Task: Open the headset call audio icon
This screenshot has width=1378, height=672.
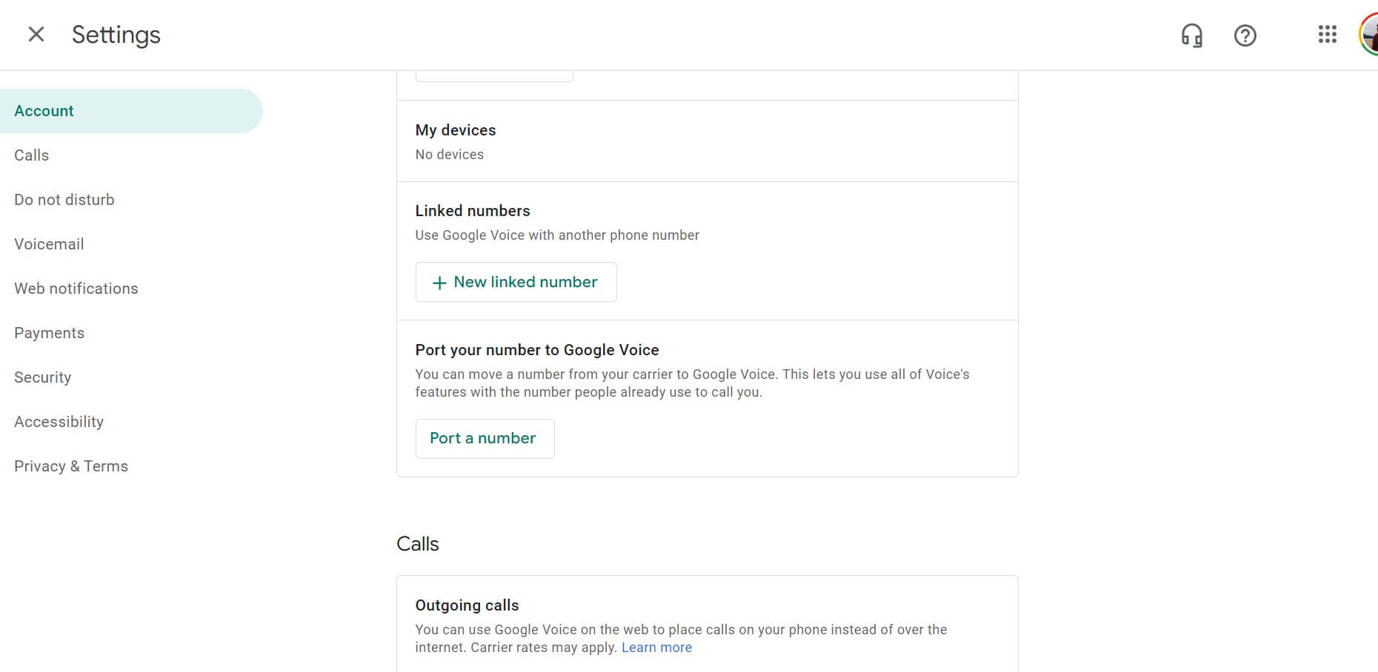Action: 1191,35
